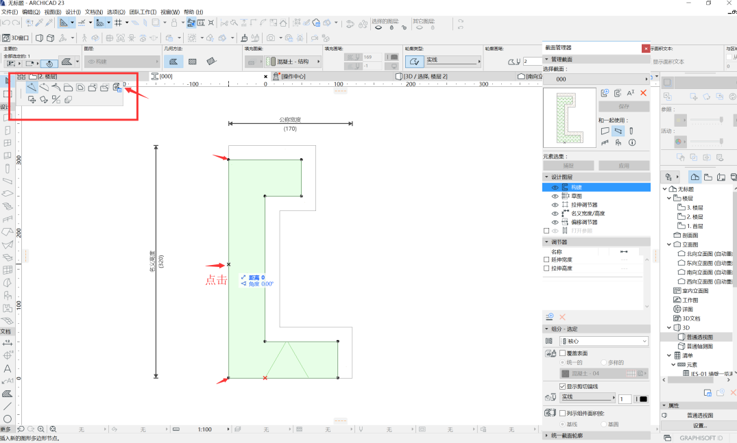Toggle visibility of 构建 layer
737x443 pixels.
click(x=555, y=187)
